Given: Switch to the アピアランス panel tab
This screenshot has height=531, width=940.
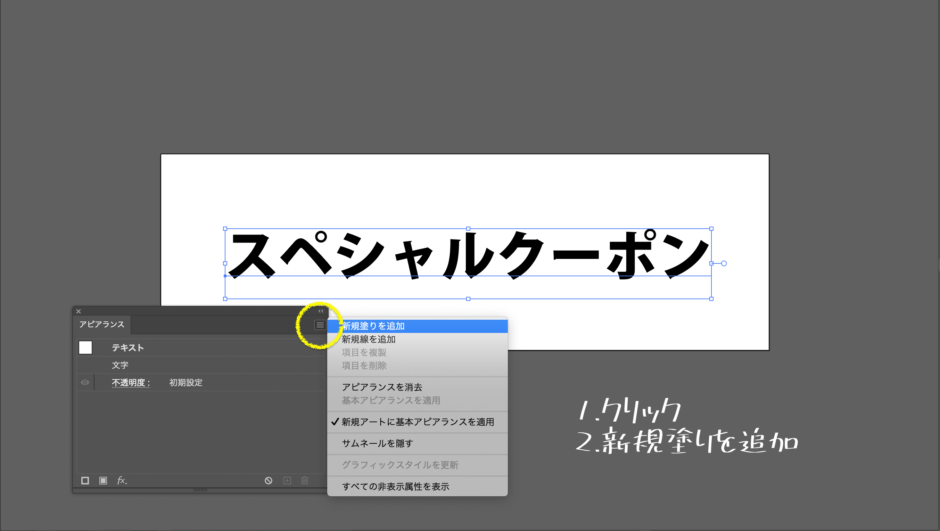Looking at the screenshot, I should [102, 325].
